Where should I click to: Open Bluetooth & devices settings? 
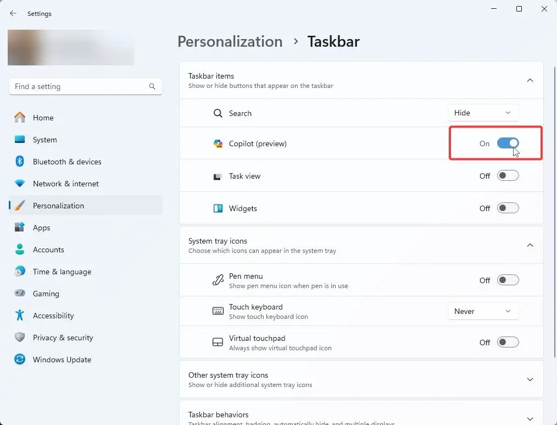pyautogui.click(x=19, y=162)
